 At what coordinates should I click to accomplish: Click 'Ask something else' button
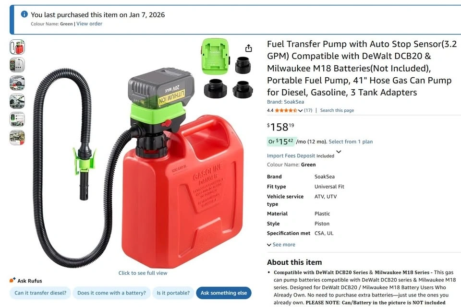tap(224, 293)
